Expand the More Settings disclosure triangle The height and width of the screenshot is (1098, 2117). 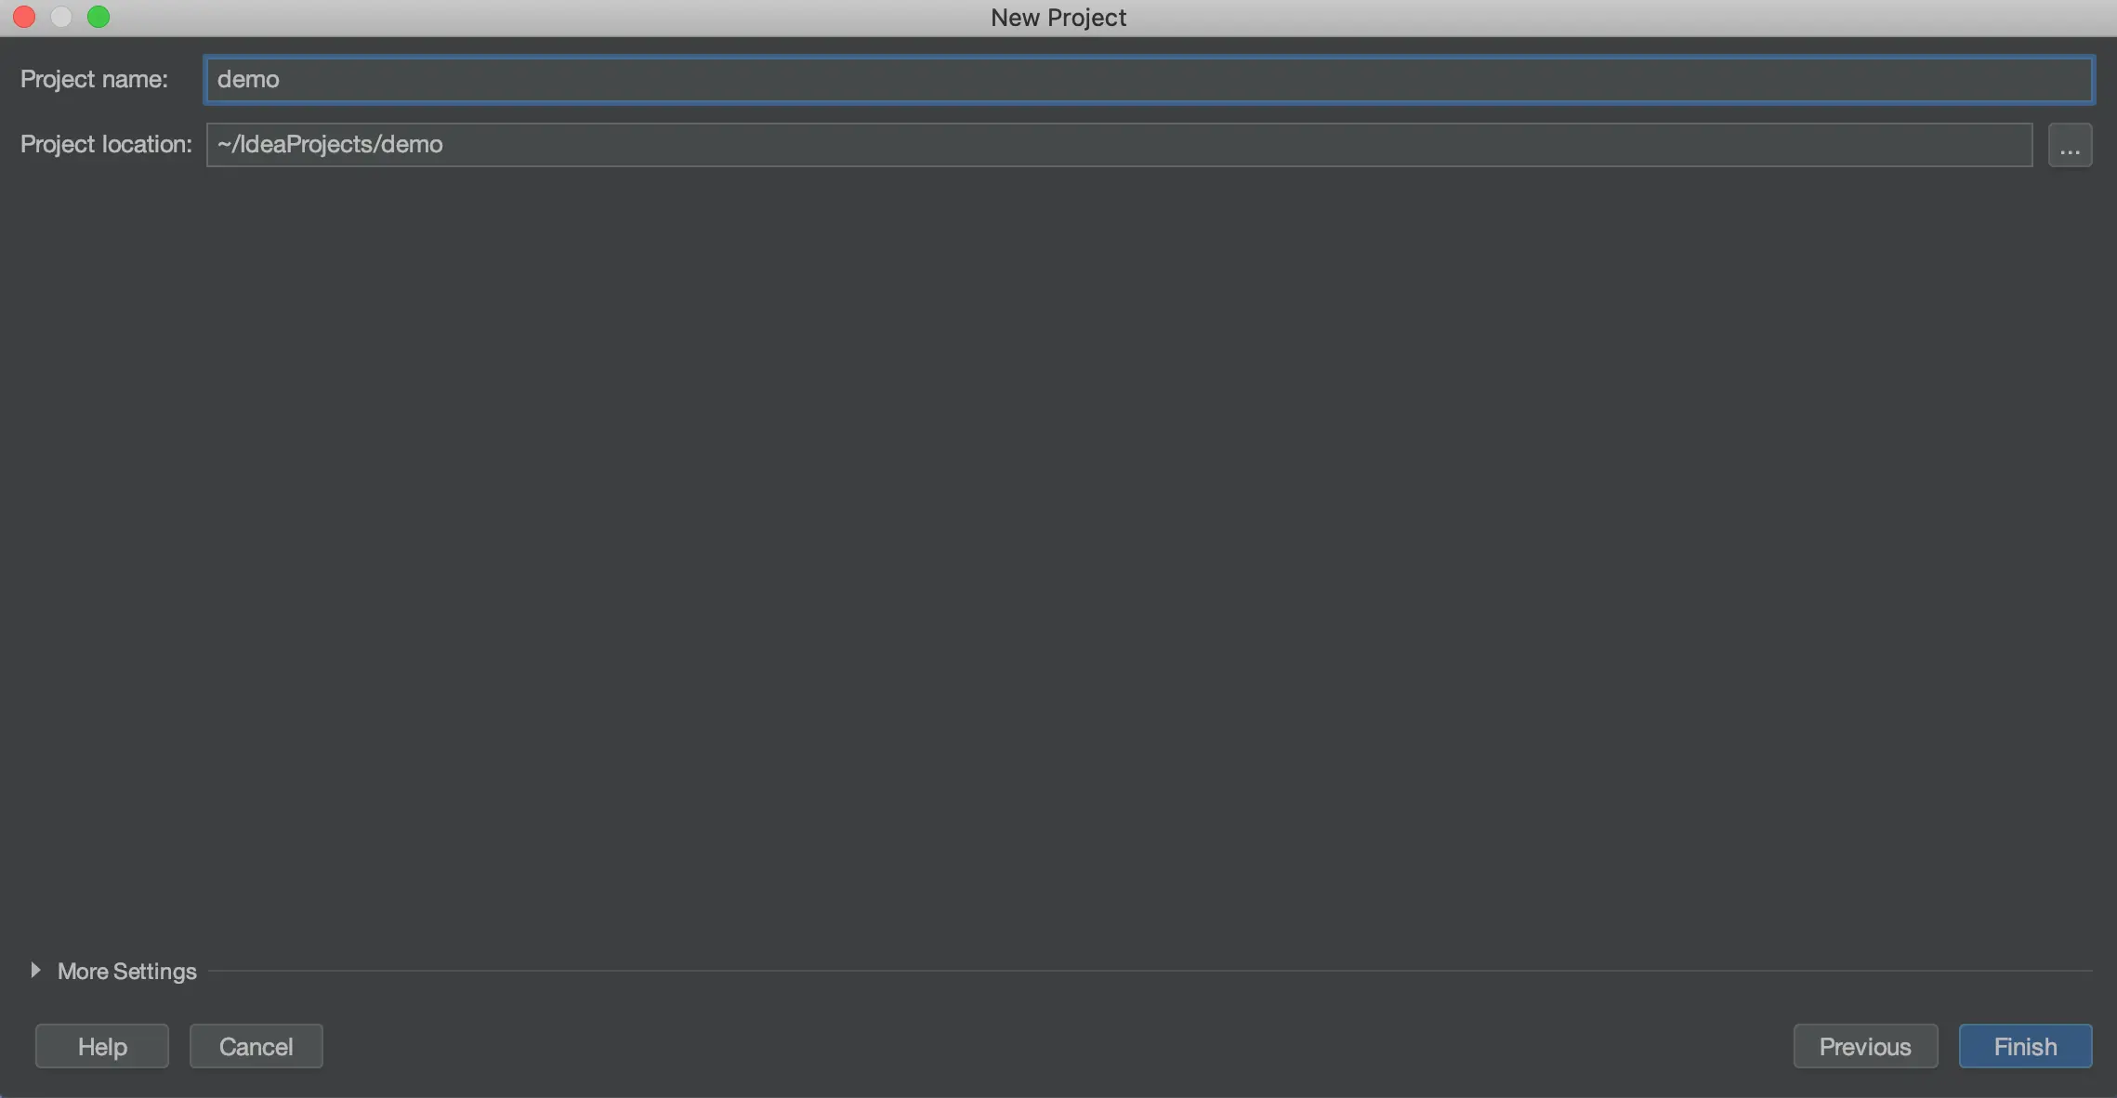[x=35, y=970]
